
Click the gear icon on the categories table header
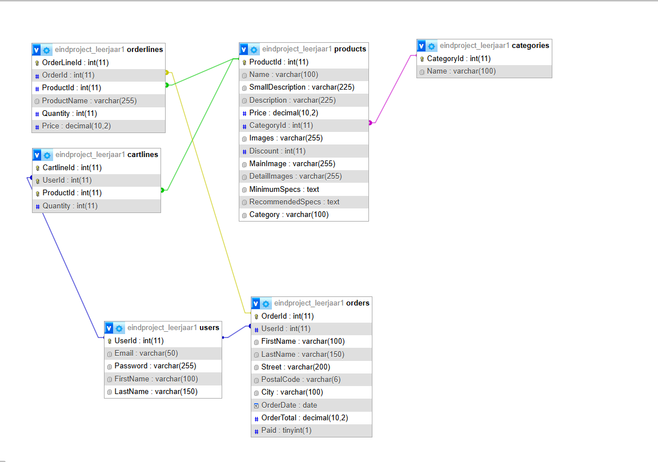click(x=431, y=46)
